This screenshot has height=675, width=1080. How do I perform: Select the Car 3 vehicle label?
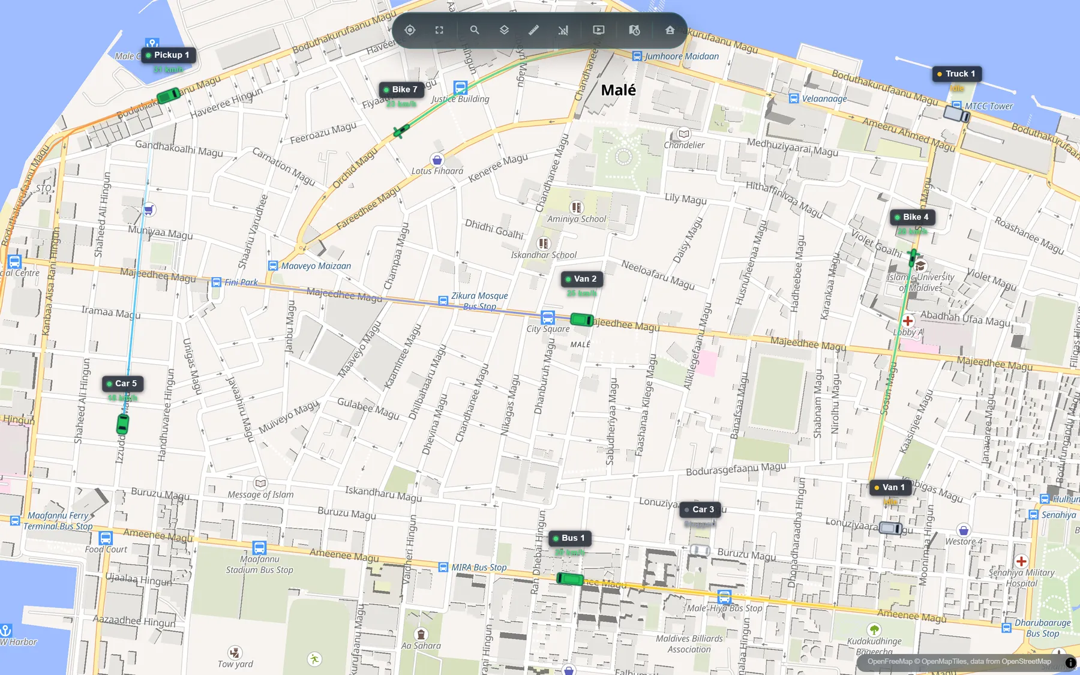[700, 509]
